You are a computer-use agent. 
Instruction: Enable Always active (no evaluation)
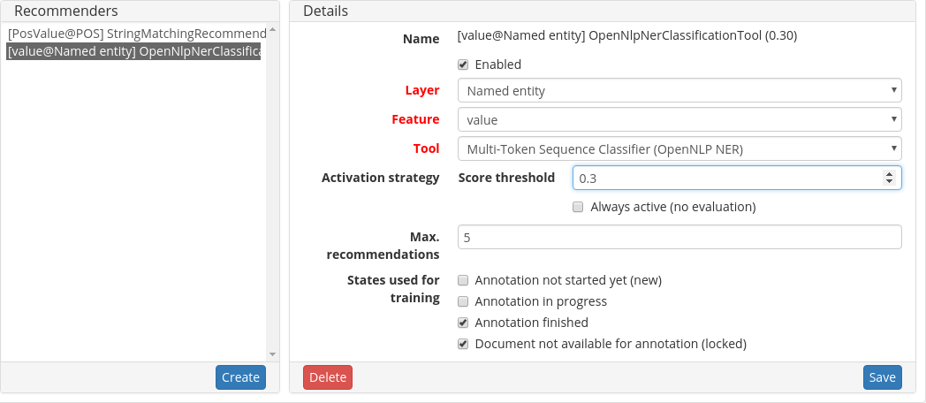click(x=578, y=207)
